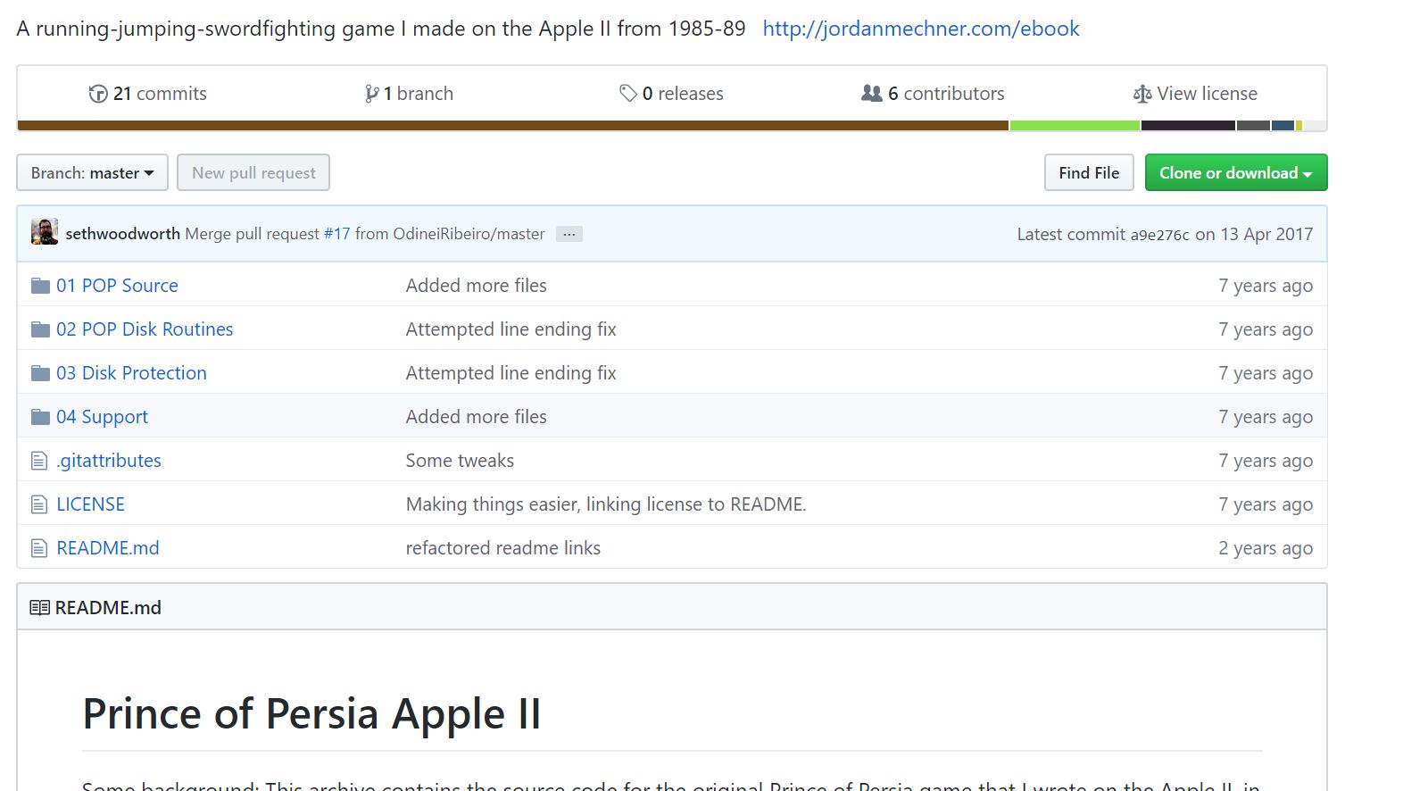This screenshot has width=1403, height=791.
Task: Open the 0 releases tab
Action: pyautogui.click(x=671, y=94)
